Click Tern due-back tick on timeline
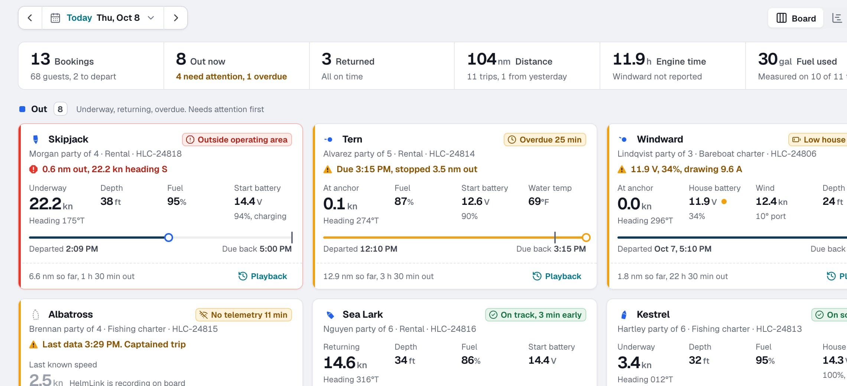 coord(555,238)
